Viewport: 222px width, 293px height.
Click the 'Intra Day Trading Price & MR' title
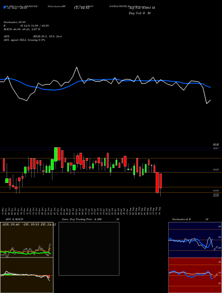(x=82, y=219)
